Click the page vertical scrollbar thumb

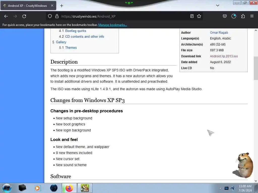[256, 68]
